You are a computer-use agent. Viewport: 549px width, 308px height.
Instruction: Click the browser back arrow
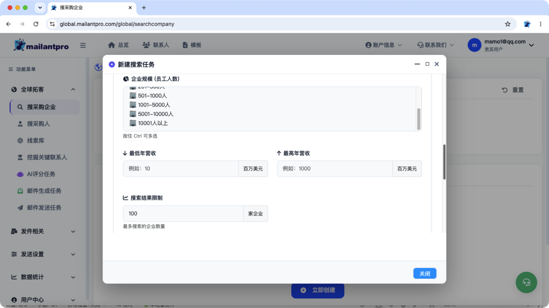click(9, 24)
